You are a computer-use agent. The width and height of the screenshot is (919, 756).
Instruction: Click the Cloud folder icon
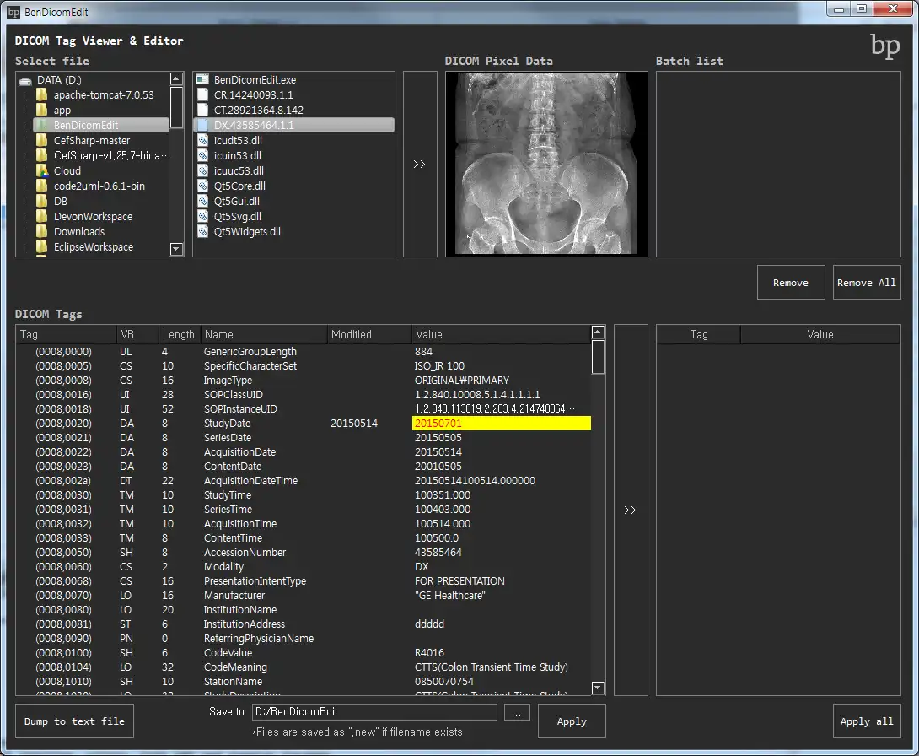[41, 171]
